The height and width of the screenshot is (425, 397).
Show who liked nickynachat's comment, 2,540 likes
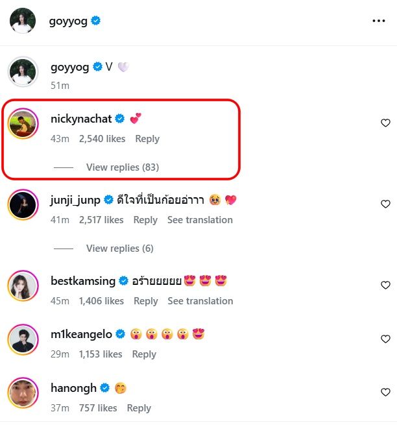[x=101, y=139]
